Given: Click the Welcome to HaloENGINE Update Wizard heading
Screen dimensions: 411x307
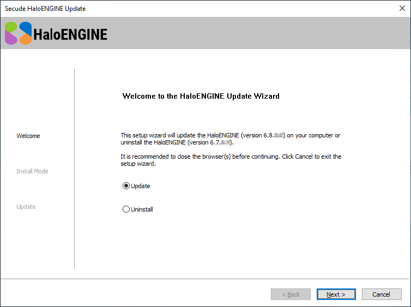Looking at the screenshot, I should tap(201, 96).
